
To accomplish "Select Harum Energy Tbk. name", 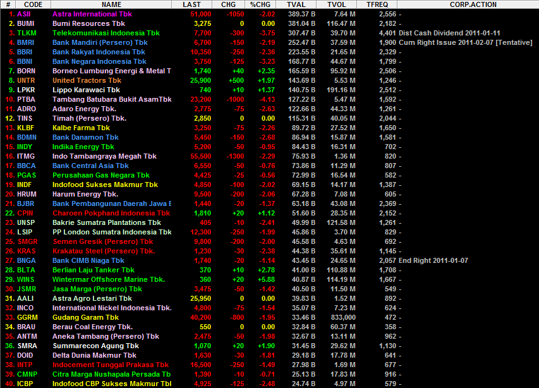I will coord(85,194).
